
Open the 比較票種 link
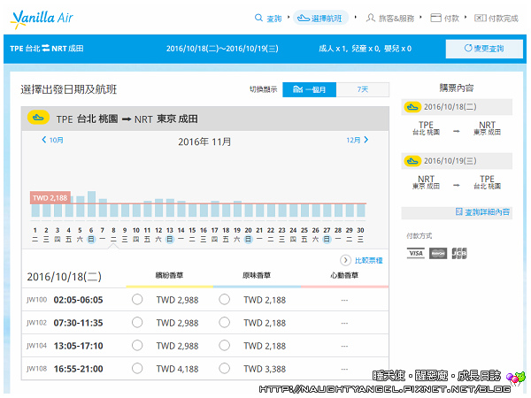(368, 260)
